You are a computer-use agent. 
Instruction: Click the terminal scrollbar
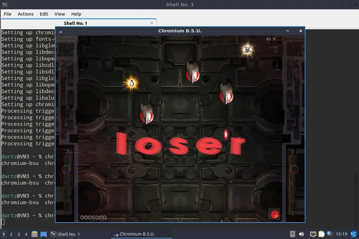tap(356, 200)
